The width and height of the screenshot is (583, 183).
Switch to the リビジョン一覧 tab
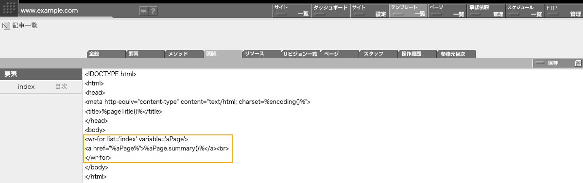pyautogui.click(x=300, y=54)
